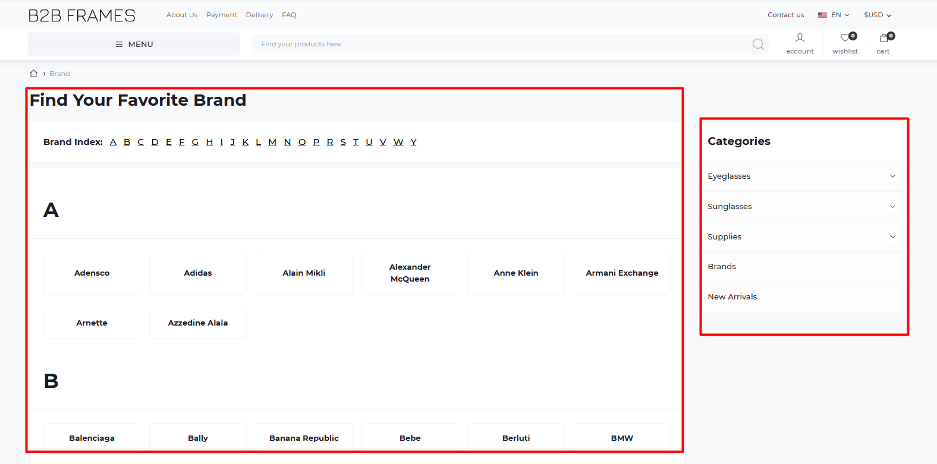Open the MENU hamburger button
Viewport: 937px width, 464px height.
[134, 45]
